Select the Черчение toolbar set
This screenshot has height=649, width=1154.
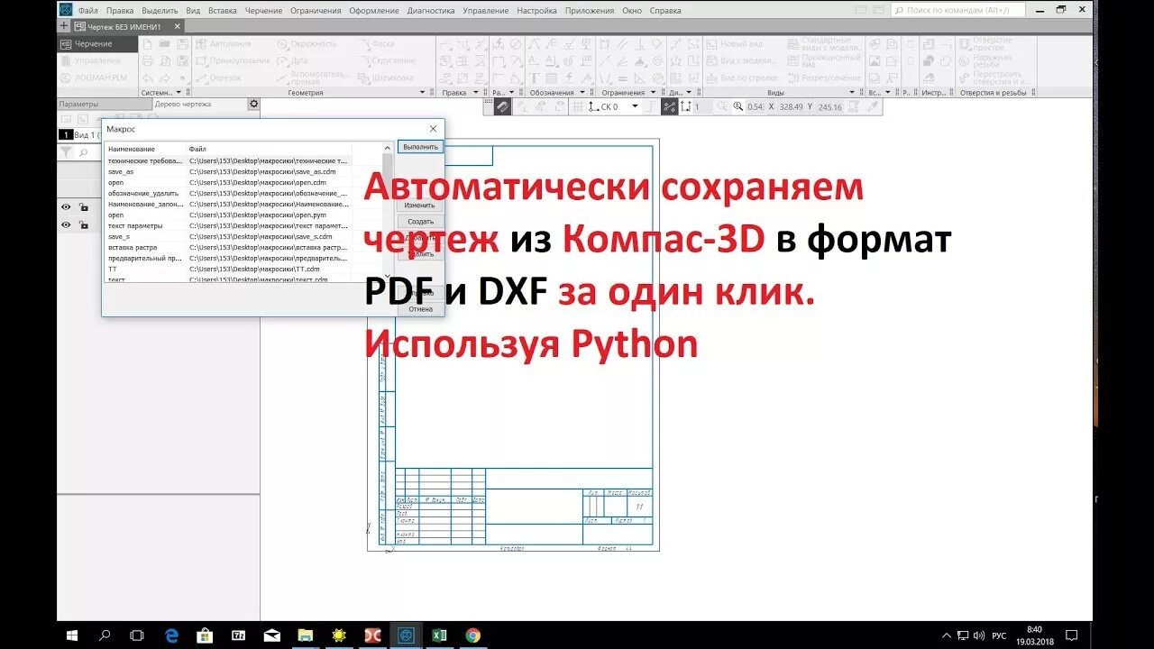click(x=97, y=43)
